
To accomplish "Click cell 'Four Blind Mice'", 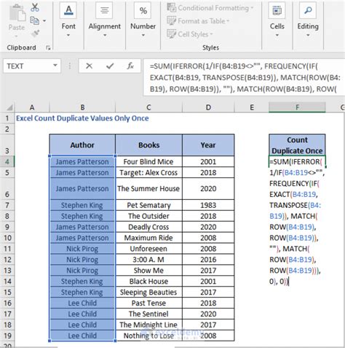I will point(148,161).
